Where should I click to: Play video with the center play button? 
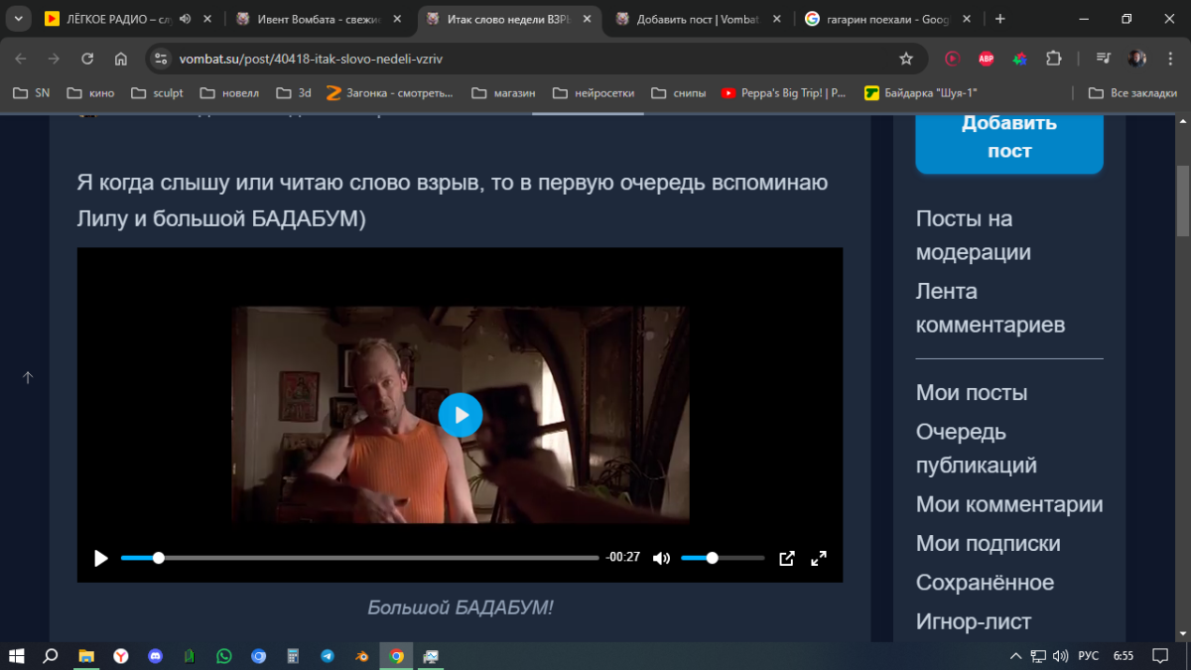[x=461, y=415]
